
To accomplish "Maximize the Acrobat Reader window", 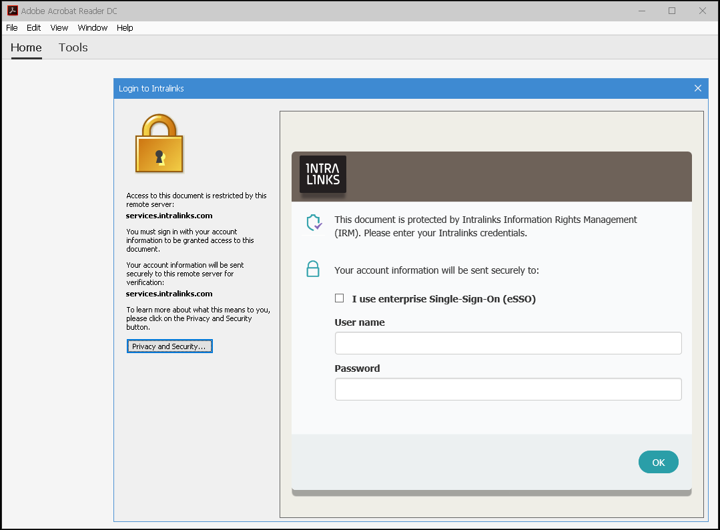I will (672, 11).
